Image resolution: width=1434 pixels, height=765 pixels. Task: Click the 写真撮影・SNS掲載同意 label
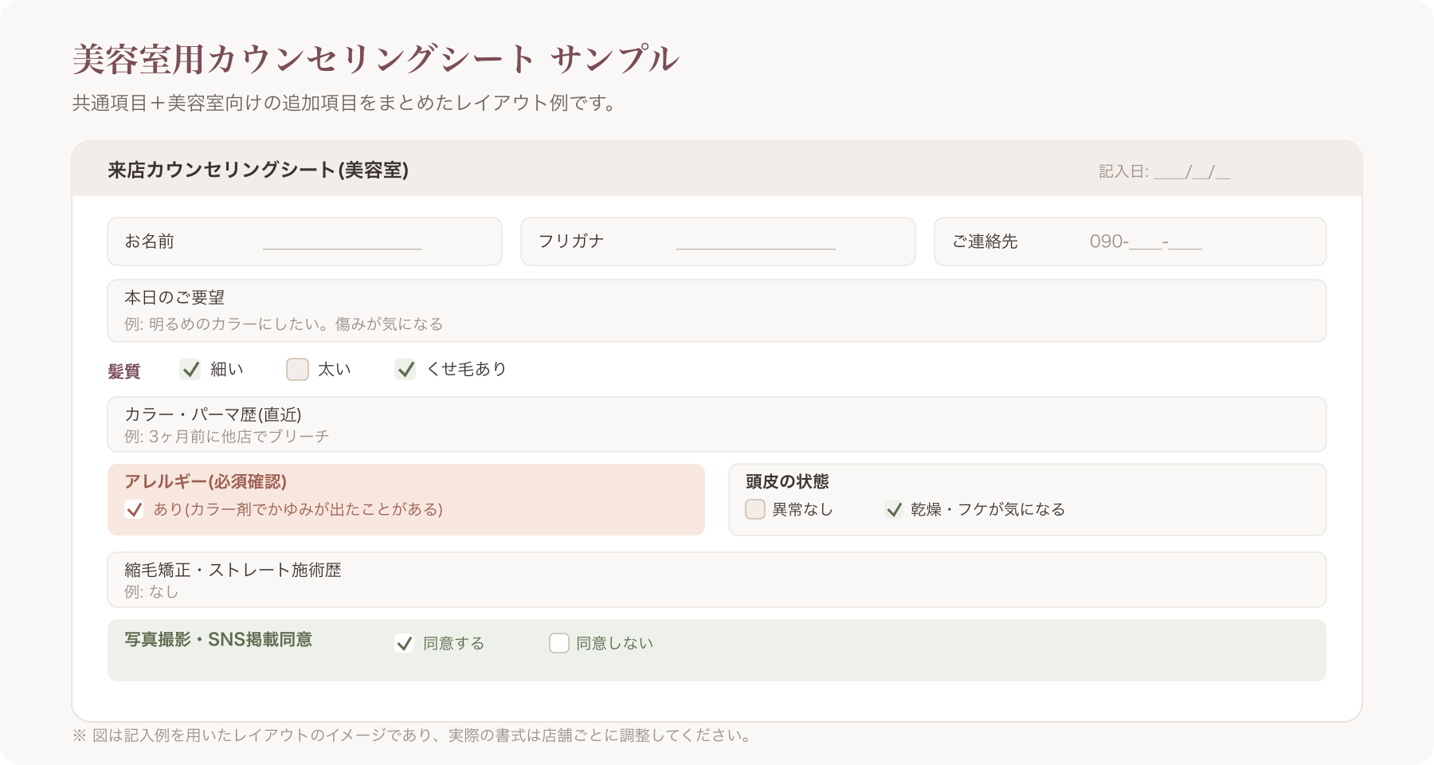[218, 640]
